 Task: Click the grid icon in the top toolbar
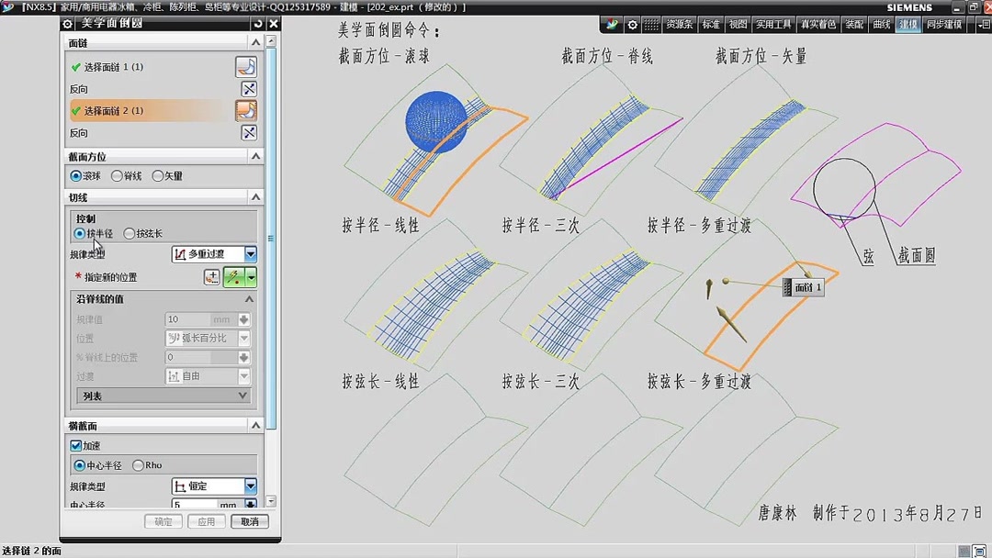pos(651,25)
